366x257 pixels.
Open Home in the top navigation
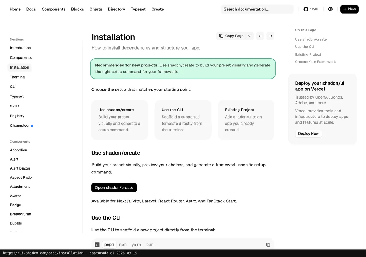coord(15,9)
